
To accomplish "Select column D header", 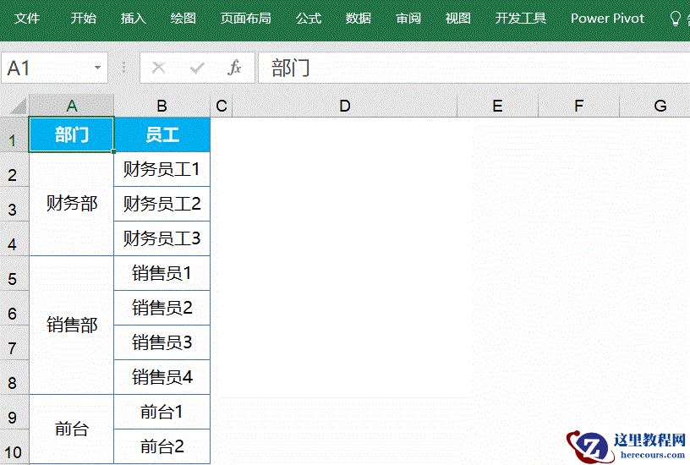I will point(345,106).
